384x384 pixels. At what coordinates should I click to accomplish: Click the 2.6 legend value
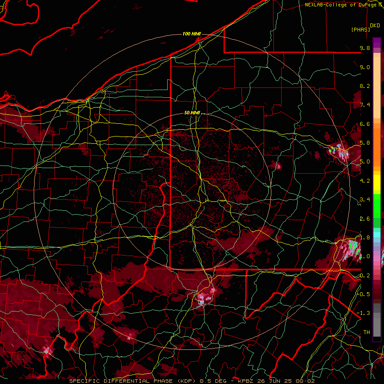coord(365,219)
